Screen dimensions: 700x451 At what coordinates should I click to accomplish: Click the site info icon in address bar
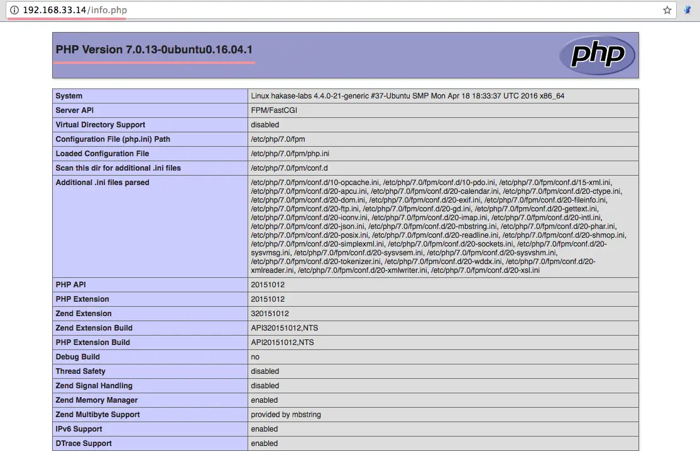(x=14, y=10)
